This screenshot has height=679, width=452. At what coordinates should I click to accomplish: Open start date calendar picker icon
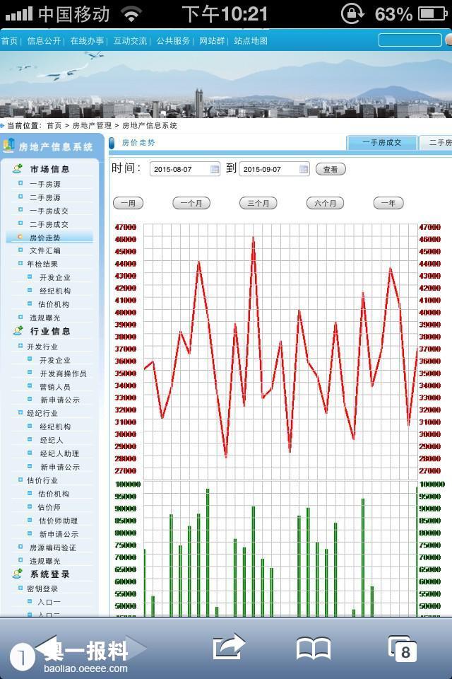tap(215, 169)
